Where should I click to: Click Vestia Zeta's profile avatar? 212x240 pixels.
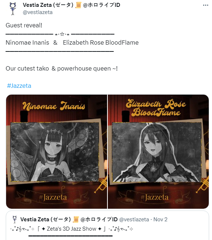pos(13,9)
